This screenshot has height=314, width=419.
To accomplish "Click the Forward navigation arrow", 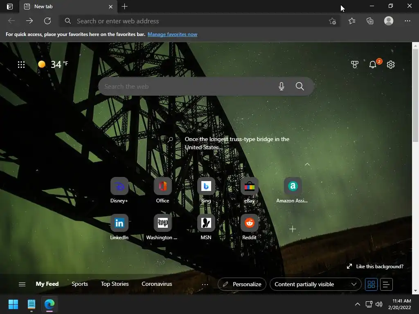I will (29, 21).
